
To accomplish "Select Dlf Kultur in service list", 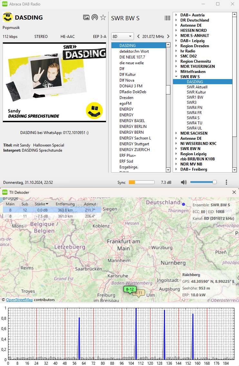I will [127, 74].
